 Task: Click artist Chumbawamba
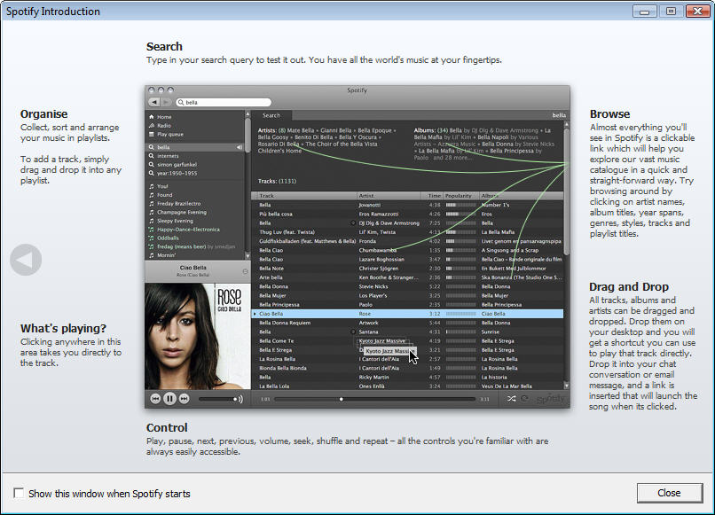click(378, 250)
